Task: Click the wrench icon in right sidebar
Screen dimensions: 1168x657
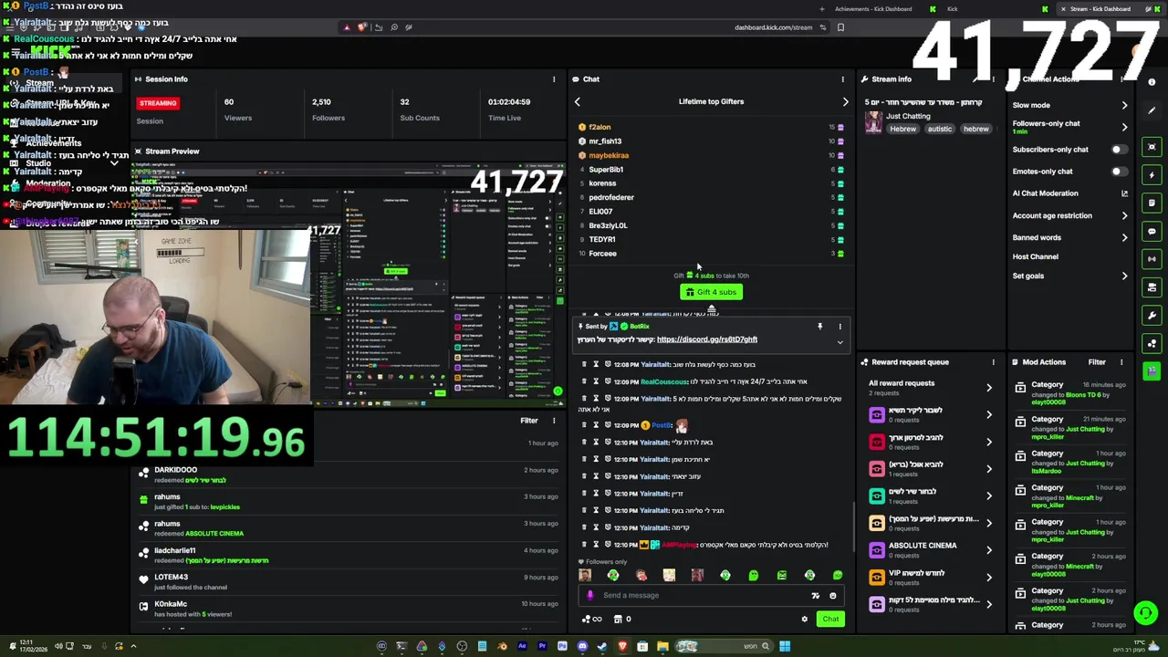Action: pyautogui.click(x=1152, y=315)
